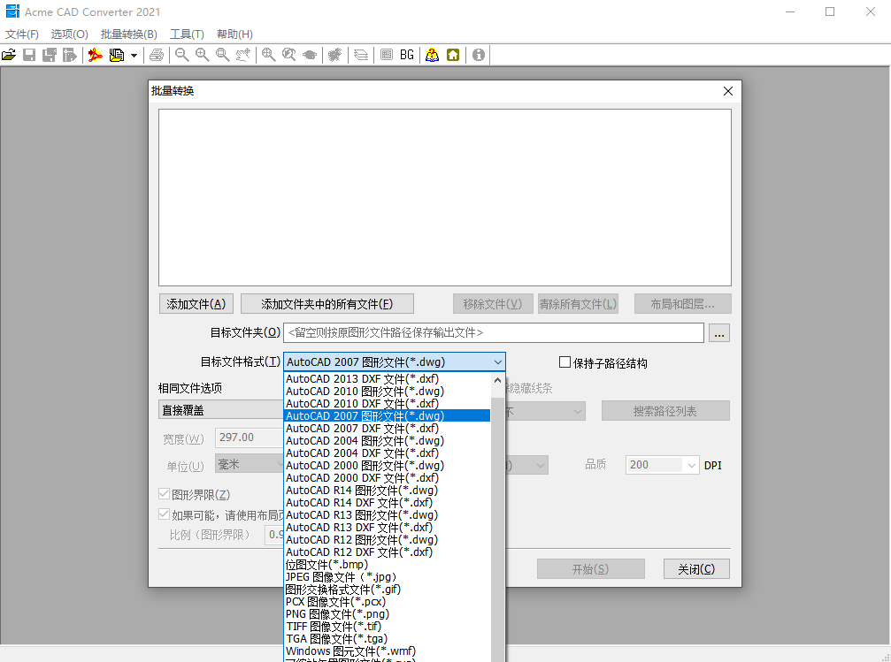Open the 文件(F) menu
The image size is (891, 662).
(x=22, y=34)
